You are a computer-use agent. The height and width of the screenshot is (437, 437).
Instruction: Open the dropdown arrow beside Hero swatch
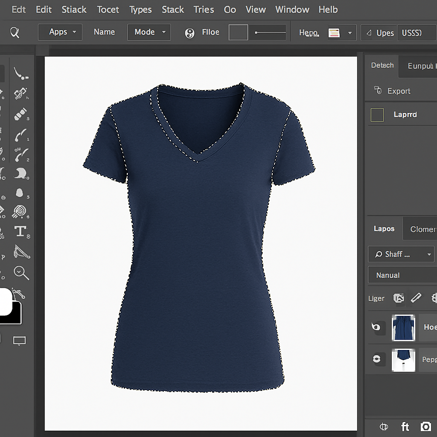(x=350, y=33)
